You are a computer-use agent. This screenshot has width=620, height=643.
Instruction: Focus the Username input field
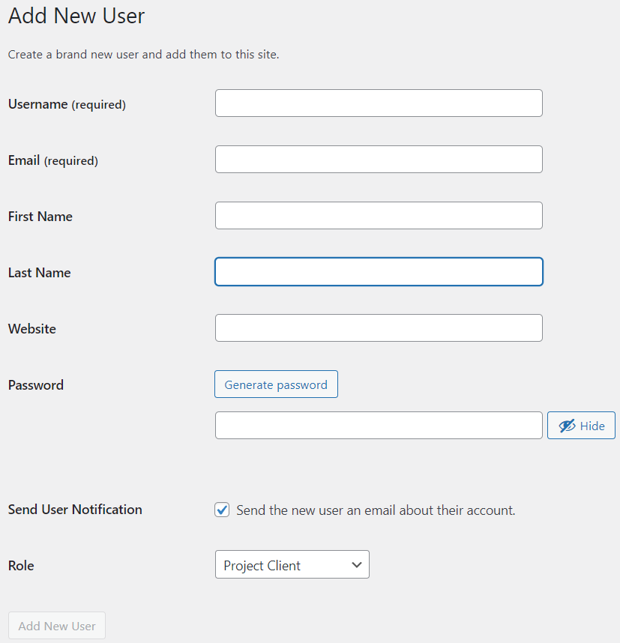(378, 103)
